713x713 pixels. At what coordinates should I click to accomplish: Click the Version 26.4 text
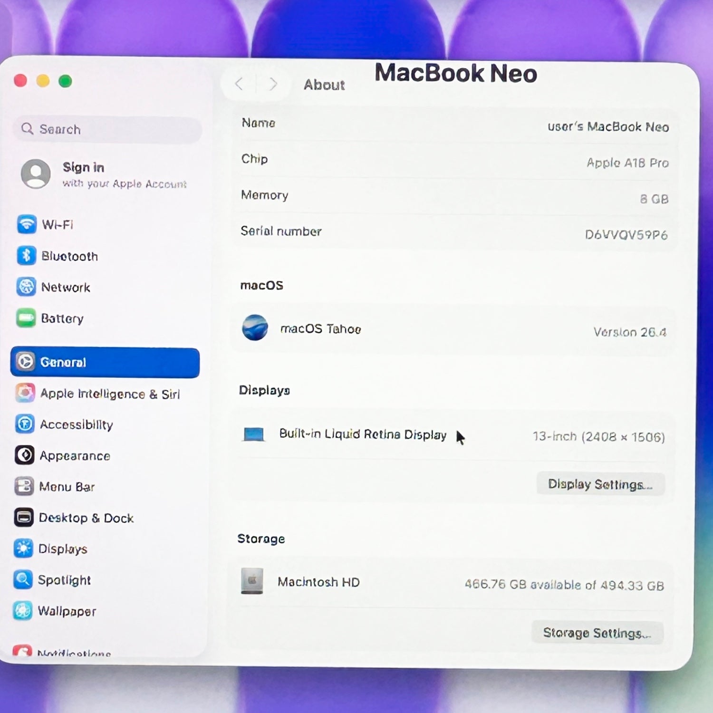click(630, 332)
